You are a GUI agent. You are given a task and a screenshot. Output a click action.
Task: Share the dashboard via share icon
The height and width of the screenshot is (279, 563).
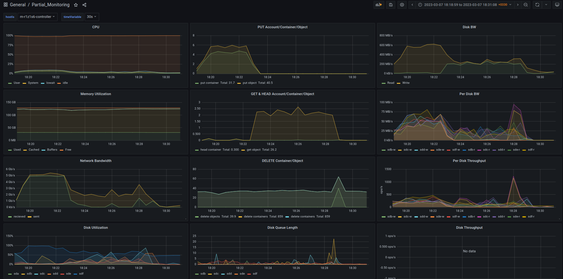click(84, 5)
